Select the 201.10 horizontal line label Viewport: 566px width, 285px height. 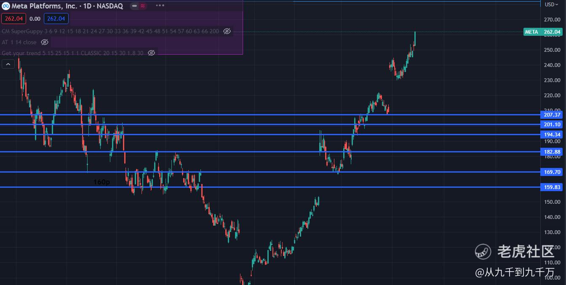click(x=552, y=125)
